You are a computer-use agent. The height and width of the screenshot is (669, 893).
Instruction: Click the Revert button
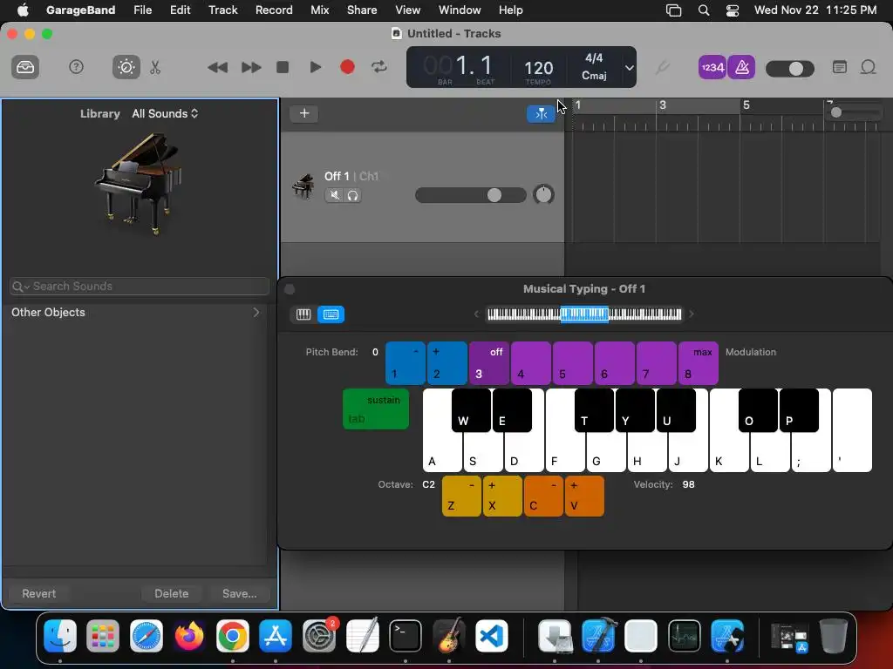pyautogui.click(x=38, y=593)
